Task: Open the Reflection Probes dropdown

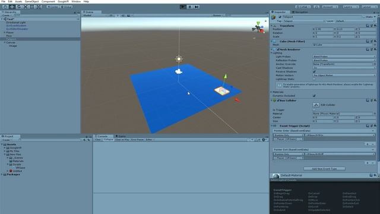Action: 344,60
